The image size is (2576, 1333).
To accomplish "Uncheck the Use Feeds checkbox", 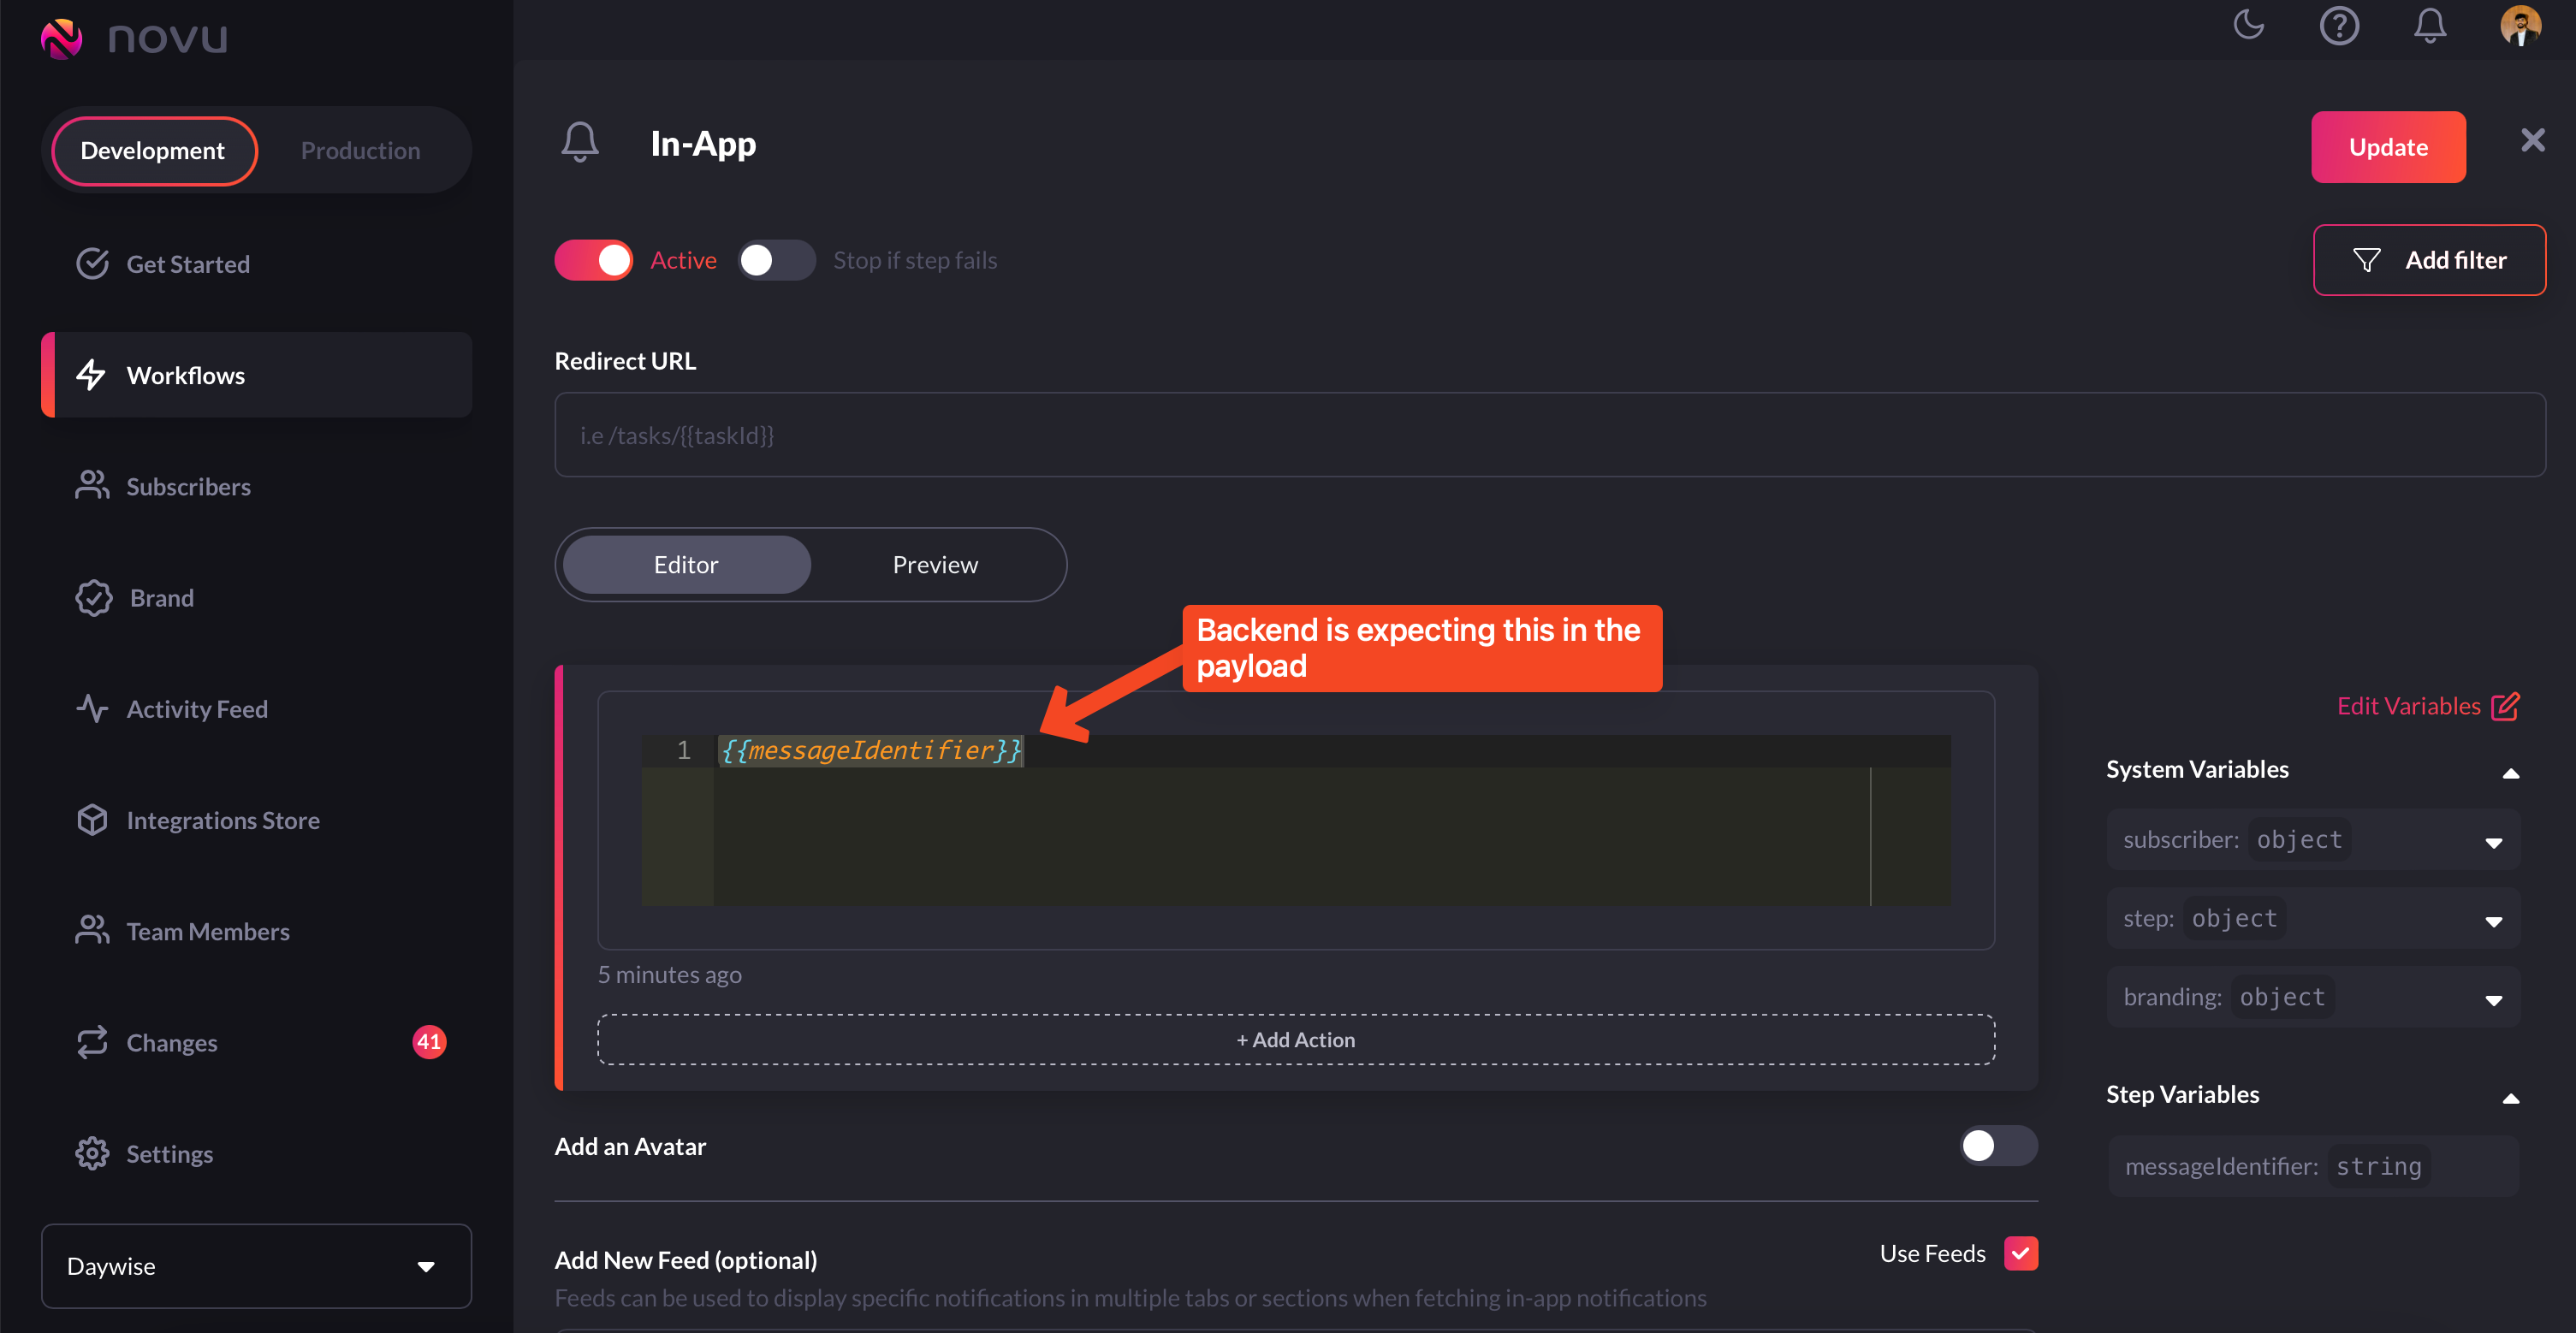I will 2021,1253.
